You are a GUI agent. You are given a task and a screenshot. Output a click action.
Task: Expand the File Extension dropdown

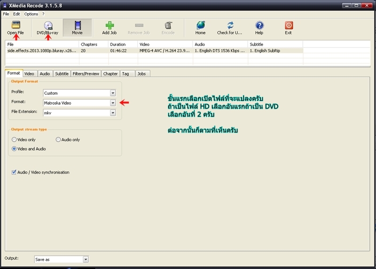pos(113,113)
